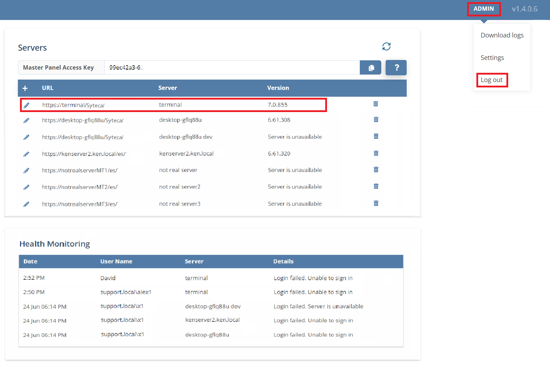Screen dimensions: 550x374
Task: Choose Log out in admin menu
Action: pyautogui.click(x=491, y=80)
